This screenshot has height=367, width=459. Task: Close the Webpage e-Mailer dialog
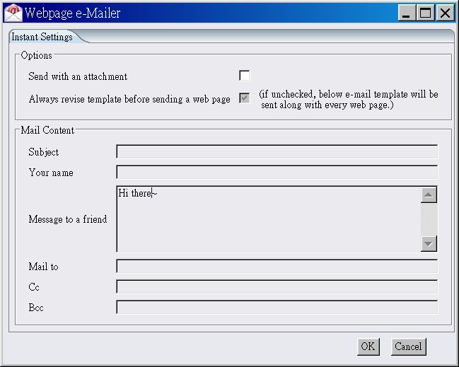point(444,13)
